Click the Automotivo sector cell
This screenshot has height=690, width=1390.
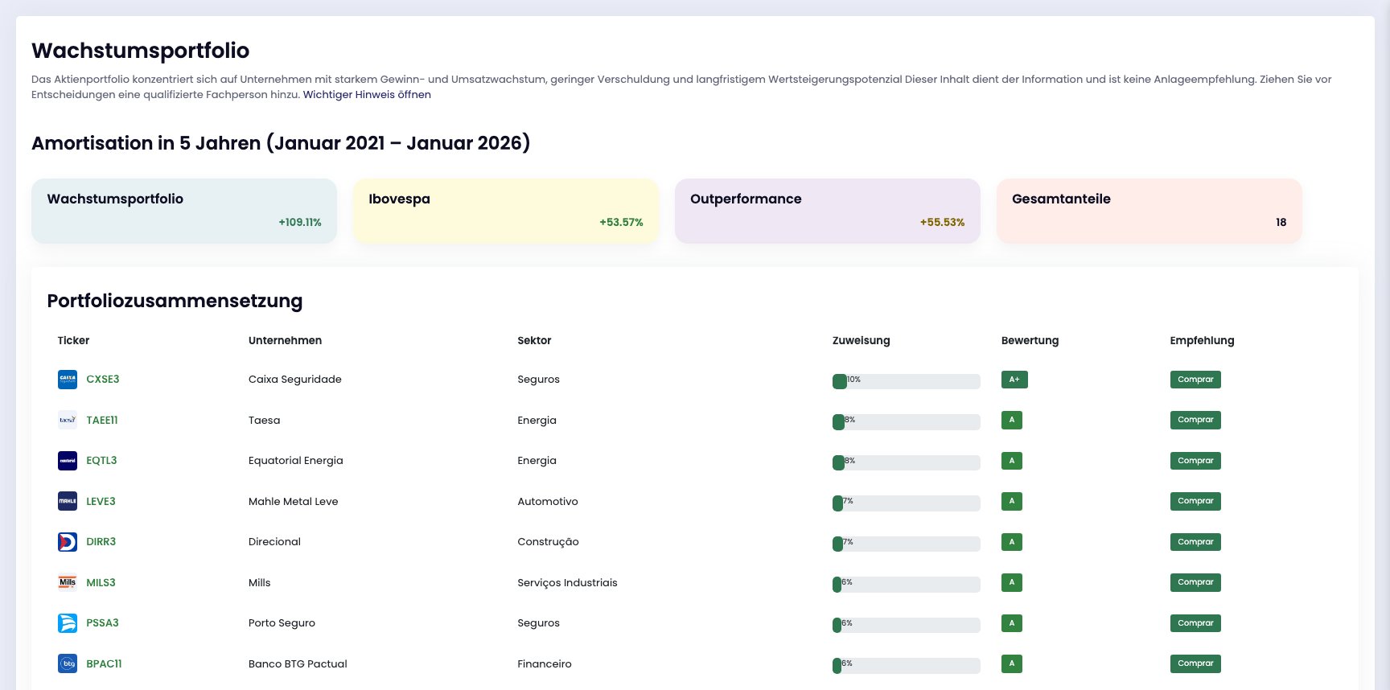[548, 501]
